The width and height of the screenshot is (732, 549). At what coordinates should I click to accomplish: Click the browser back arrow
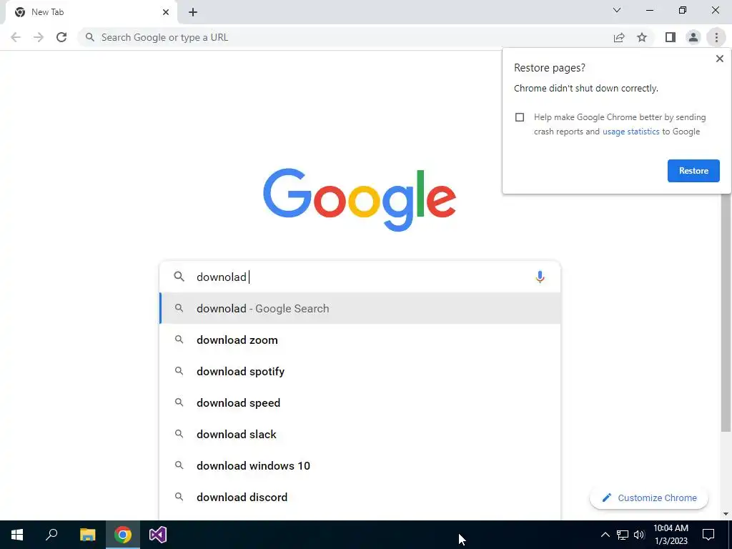[x=16, y=37]
